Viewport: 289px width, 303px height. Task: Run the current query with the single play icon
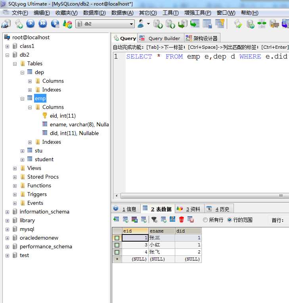pyautogui.click(x=31, y=24)
